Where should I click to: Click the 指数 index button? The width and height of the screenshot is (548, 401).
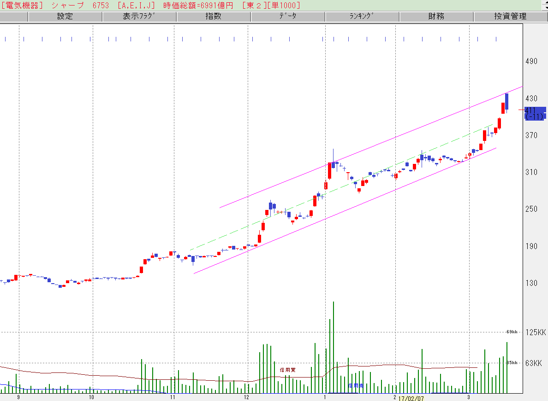[x=214, y=17]
